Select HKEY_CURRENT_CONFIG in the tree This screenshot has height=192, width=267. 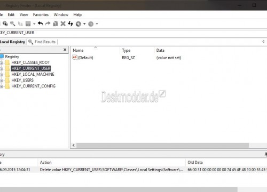tap(33, 86)
